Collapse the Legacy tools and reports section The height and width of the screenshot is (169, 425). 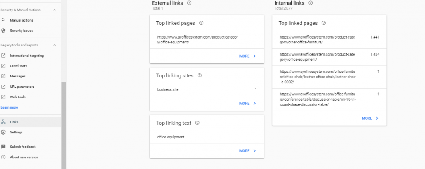(x=54, y=45)
